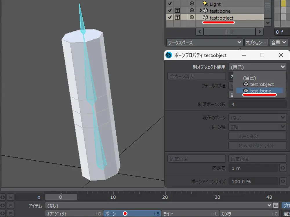Open the 音声 dropdown

278,43
